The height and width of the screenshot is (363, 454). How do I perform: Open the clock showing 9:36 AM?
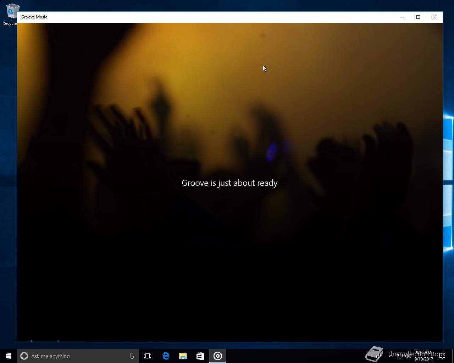pos(424,356)
